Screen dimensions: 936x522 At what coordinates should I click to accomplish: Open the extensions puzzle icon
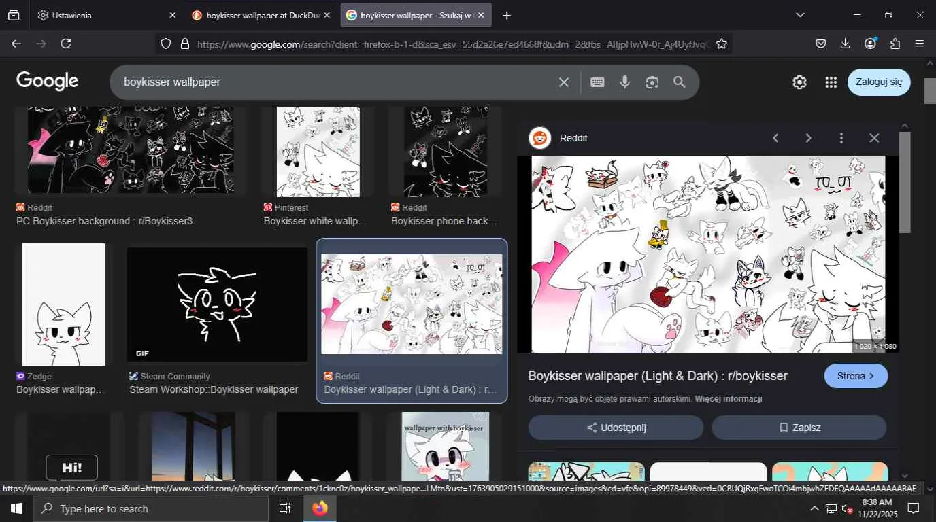[895, 43]
